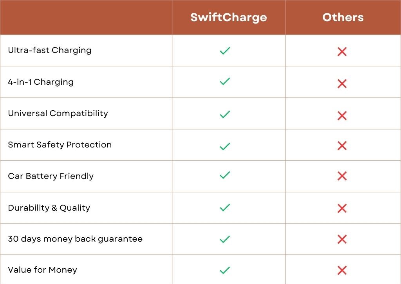This screenshot has width=401, height=284.
Task: Click the red X in 4-in-1 Charging row
Action: tap(342, 84)
